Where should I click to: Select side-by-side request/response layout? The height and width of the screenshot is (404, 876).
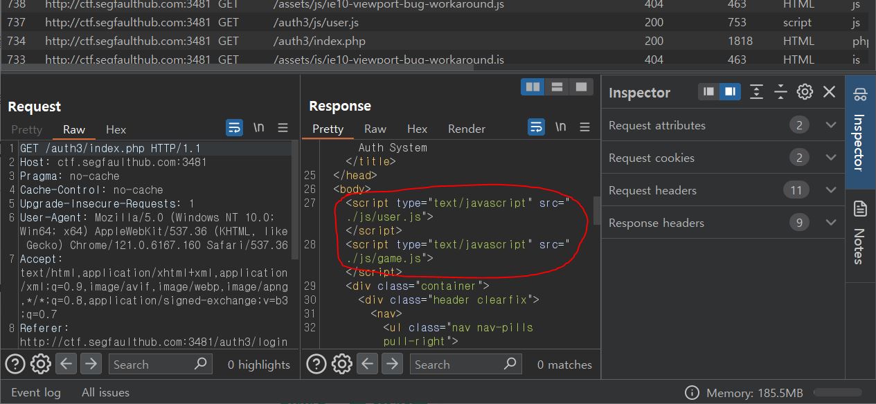[x=533, y=87]
